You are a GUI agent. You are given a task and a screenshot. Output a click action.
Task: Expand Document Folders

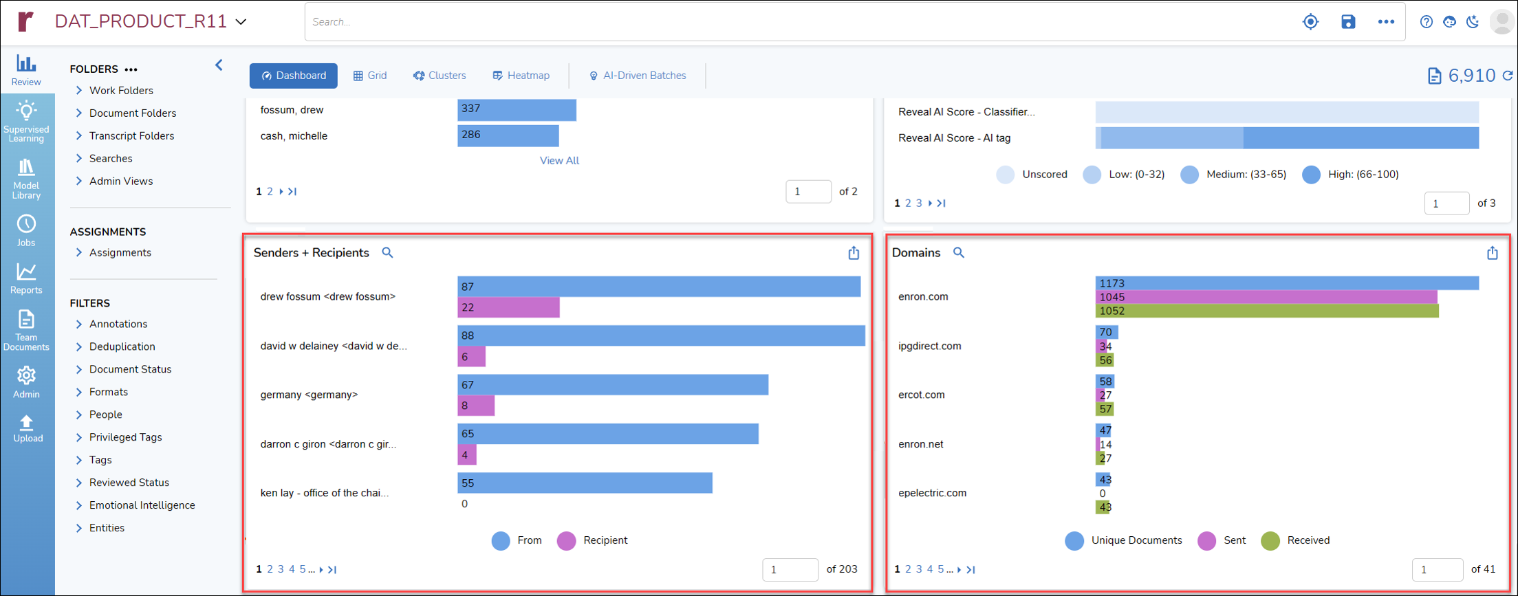point(78,113)
